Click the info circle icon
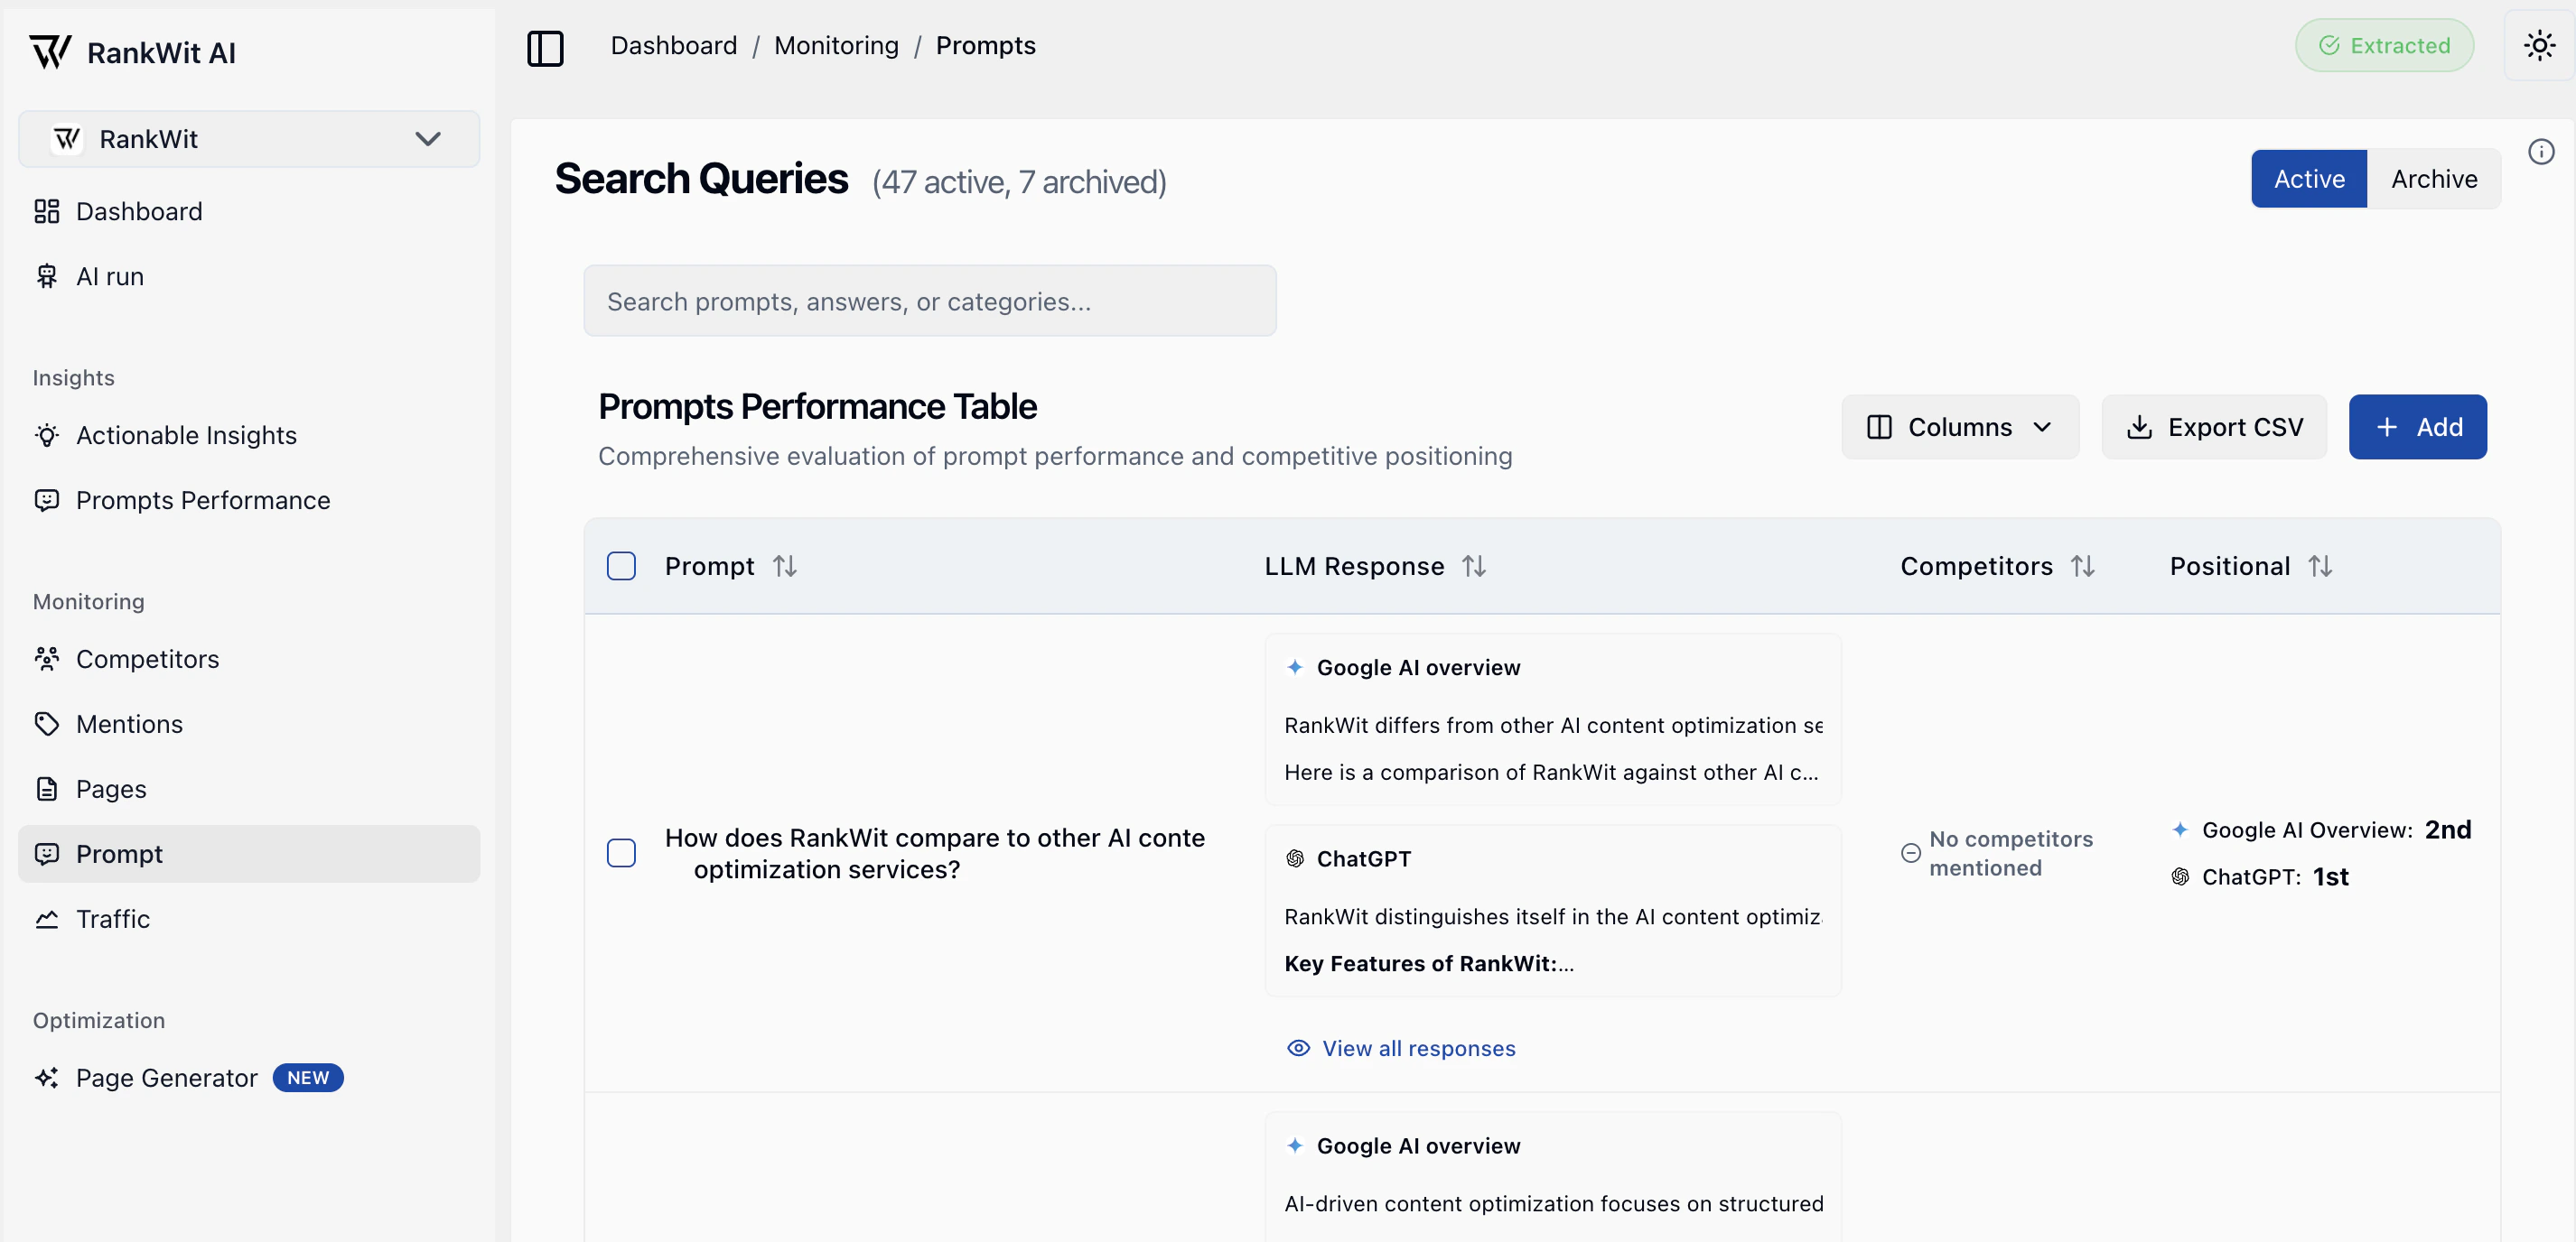Image resolution: width=2576 pixels, height=1242 pixels. 2541,152
